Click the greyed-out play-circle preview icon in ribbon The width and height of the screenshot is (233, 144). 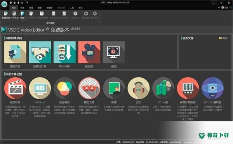point(86,14)
